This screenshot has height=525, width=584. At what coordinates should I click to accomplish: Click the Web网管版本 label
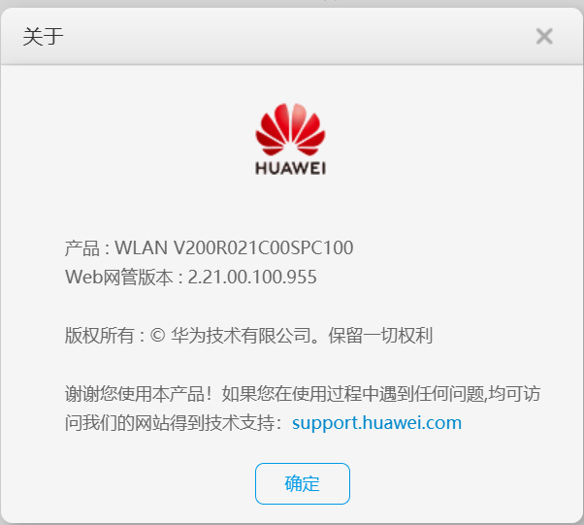118,277
